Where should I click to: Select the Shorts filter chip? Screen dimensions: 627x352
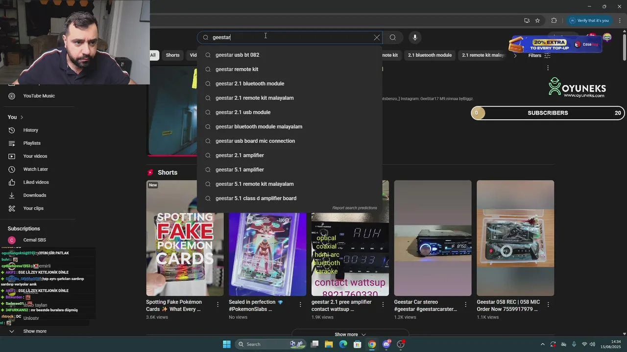pyautogui.click(x=172, y=55)
